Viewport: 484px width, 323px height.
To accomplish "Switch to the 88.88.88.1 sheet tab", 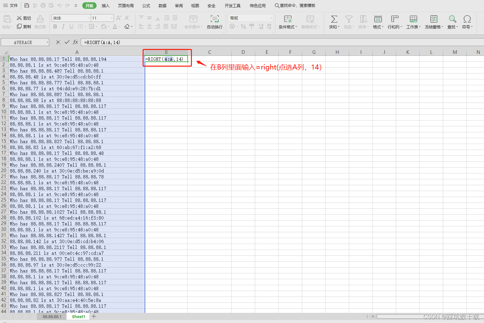I will pyautogui.click(x=52, y=316).
